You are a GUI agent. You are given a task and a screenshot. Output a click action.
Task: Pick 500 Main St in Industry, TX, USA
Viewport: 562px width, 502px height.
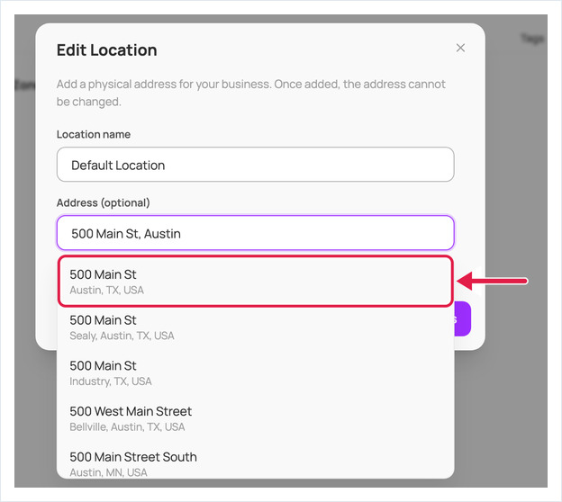tap(255, 372)
